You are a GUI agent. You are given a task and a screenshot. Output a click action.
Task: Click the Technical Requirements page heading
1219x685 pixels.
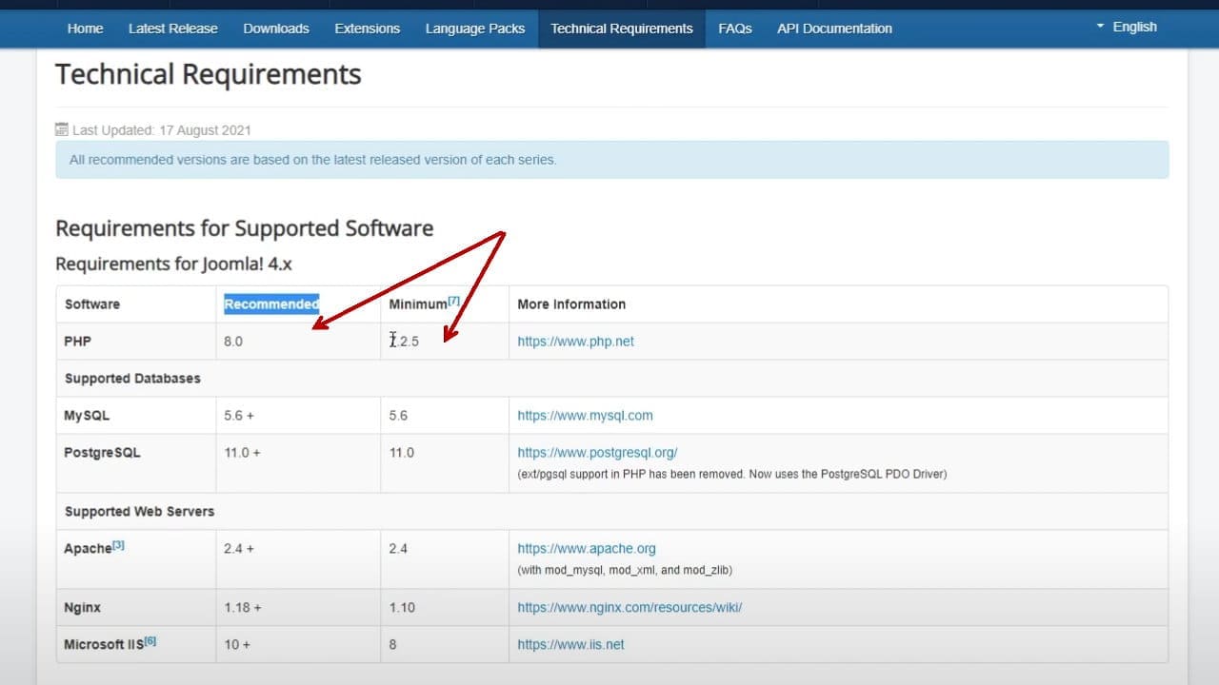pos(209,74)
